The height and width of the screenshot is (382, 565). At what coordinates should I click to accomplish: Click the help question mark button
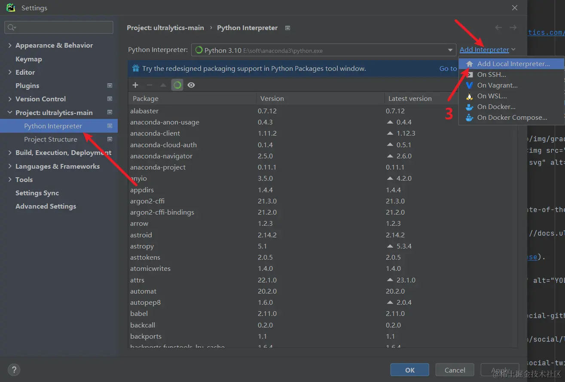pyautogui.click(x=14, y=370)
